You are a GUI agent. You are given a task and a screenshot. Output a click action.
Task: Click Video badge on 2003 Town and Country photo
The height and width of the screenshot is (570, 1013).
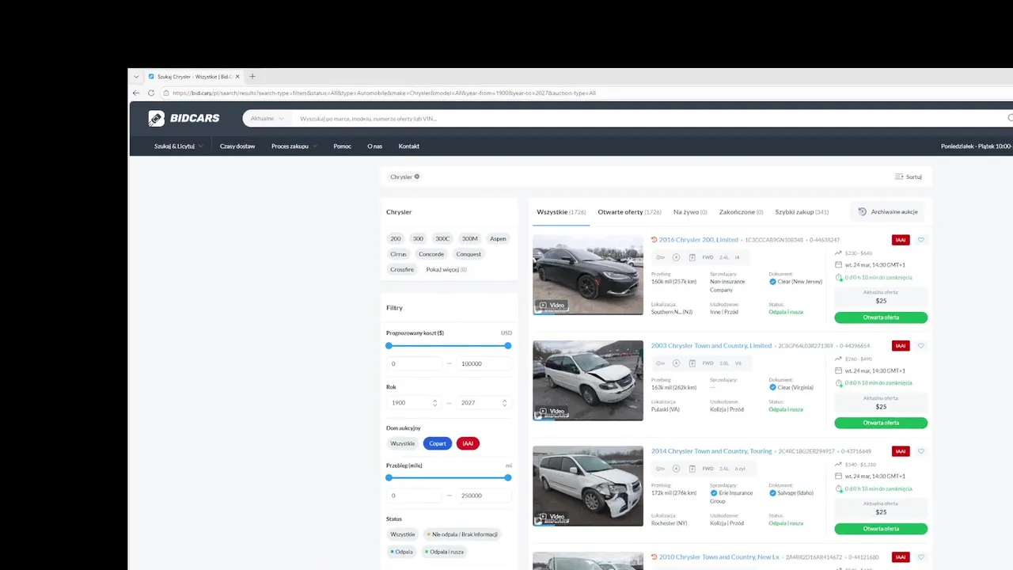pyautogui.click(x=552, y=411)
